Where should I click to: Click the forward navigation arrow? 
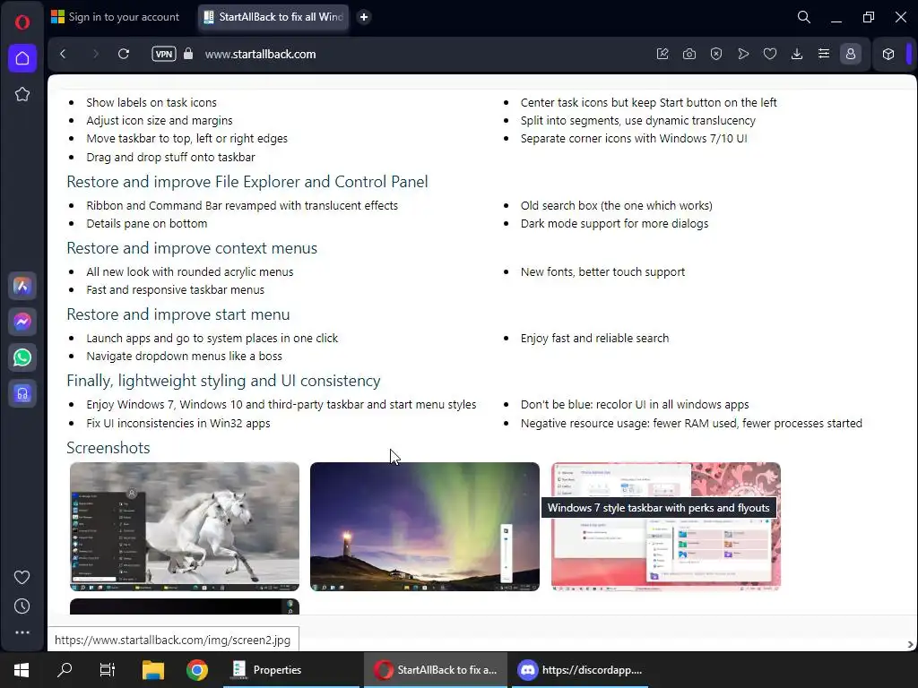pyautogui.click(x=95, y=54)
